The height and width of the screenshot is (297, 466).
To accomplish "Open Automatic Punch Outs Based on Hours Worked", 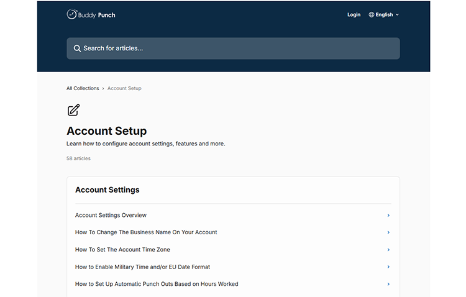I will [157, 284].
